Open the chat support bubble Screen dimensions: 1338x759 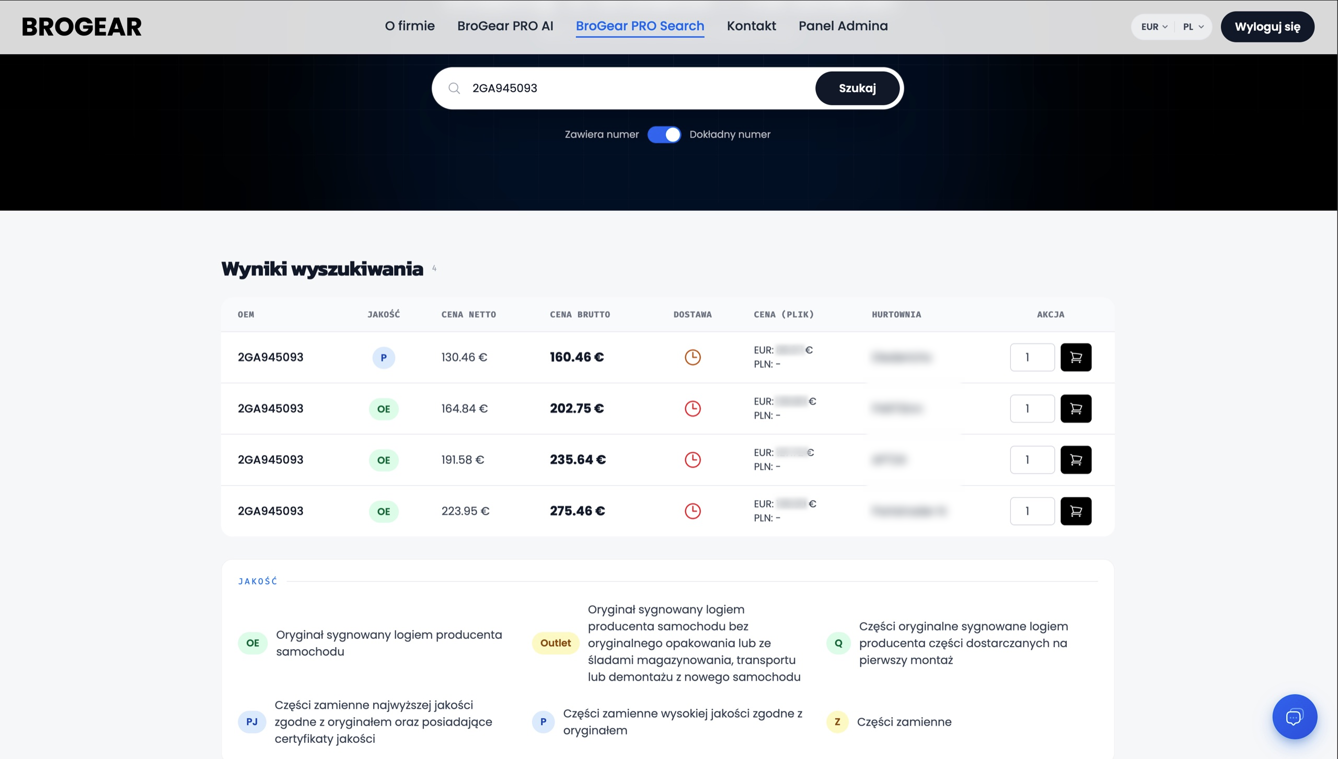1294,717
